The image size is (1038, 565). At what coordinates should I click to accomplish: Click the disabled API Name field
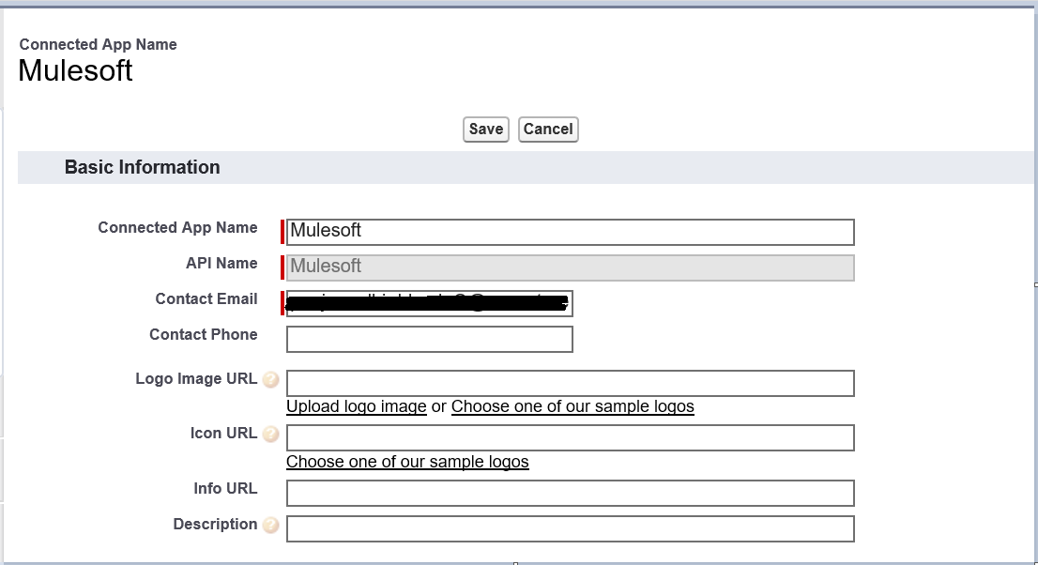(571, 267)
